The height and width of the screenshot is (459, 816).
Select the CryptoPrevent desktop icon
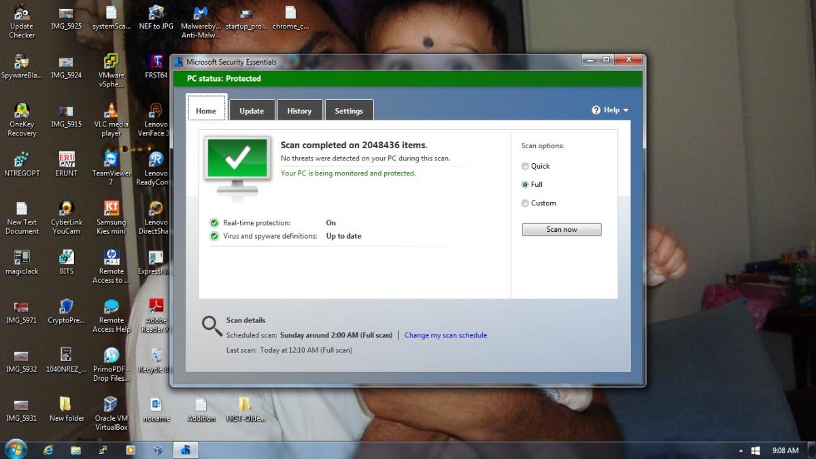(67, 311)
